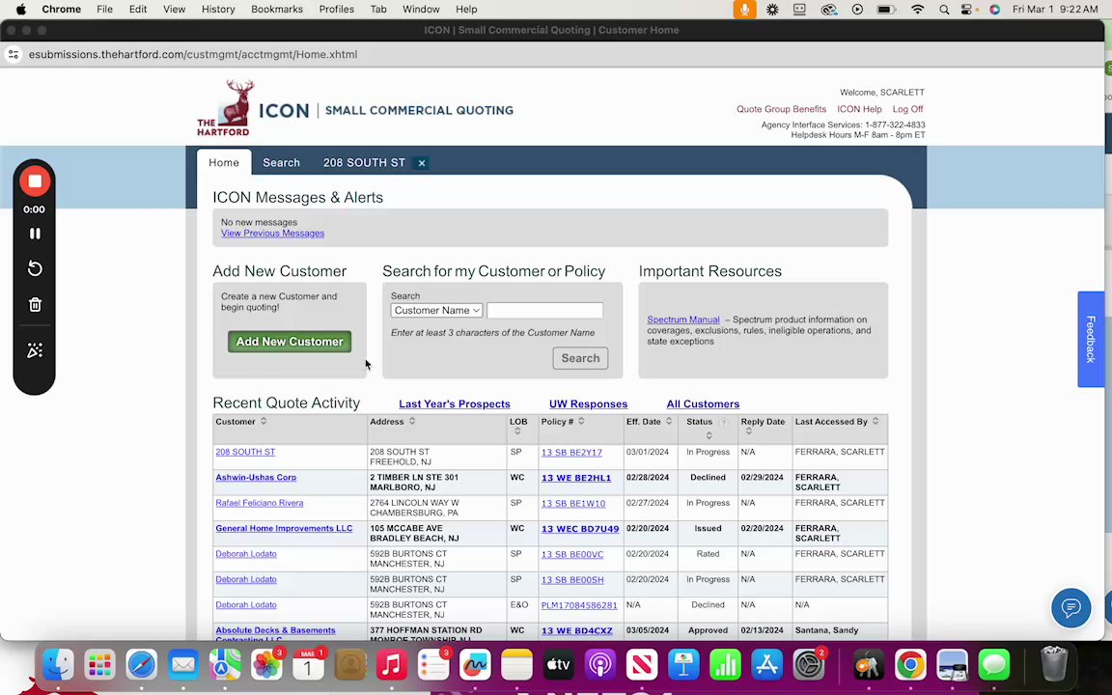Sort table by Customer column arrows
This screenshot has height=695, width=1112.
pyautogui.click(x=264, y=421)
